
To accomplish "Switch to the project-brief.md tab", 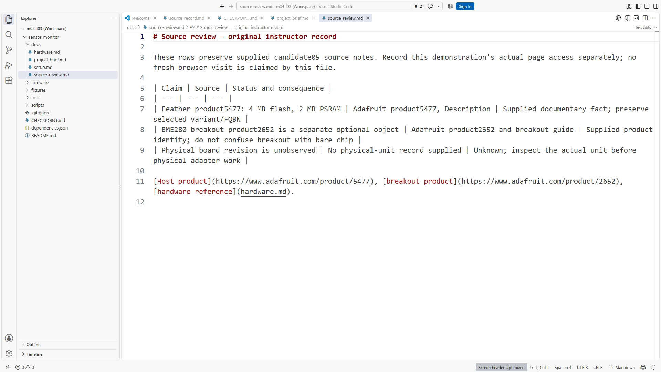I will coord(293,18).
